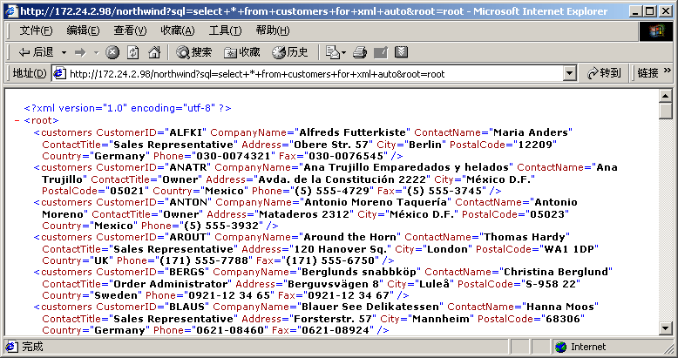This screenshot has width=678, height=358.
Task: Click the Edit page icon
Action: (x=381, y=52)
